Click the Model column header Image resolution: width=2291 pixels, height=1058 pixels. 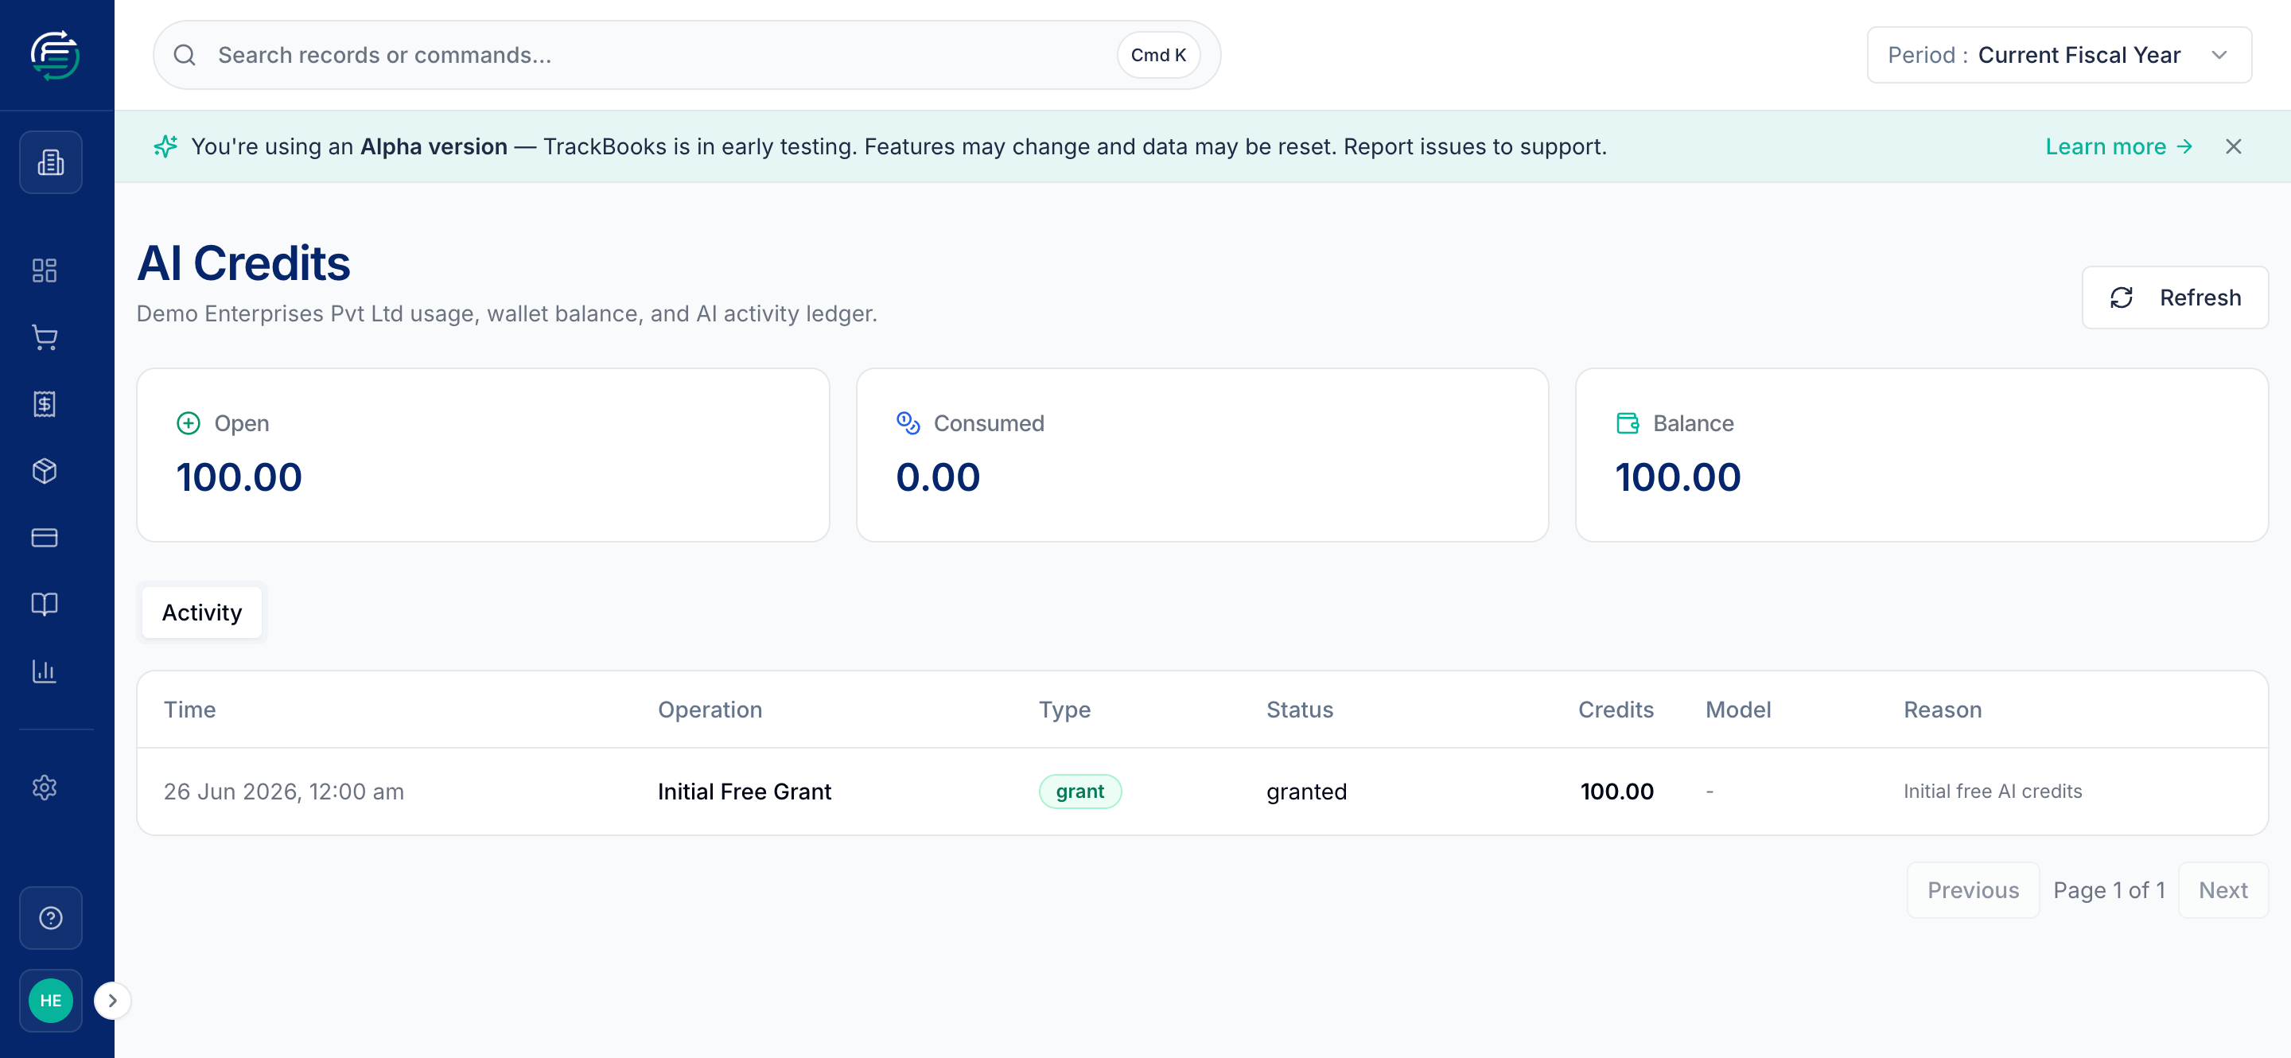pos(1738,710)
